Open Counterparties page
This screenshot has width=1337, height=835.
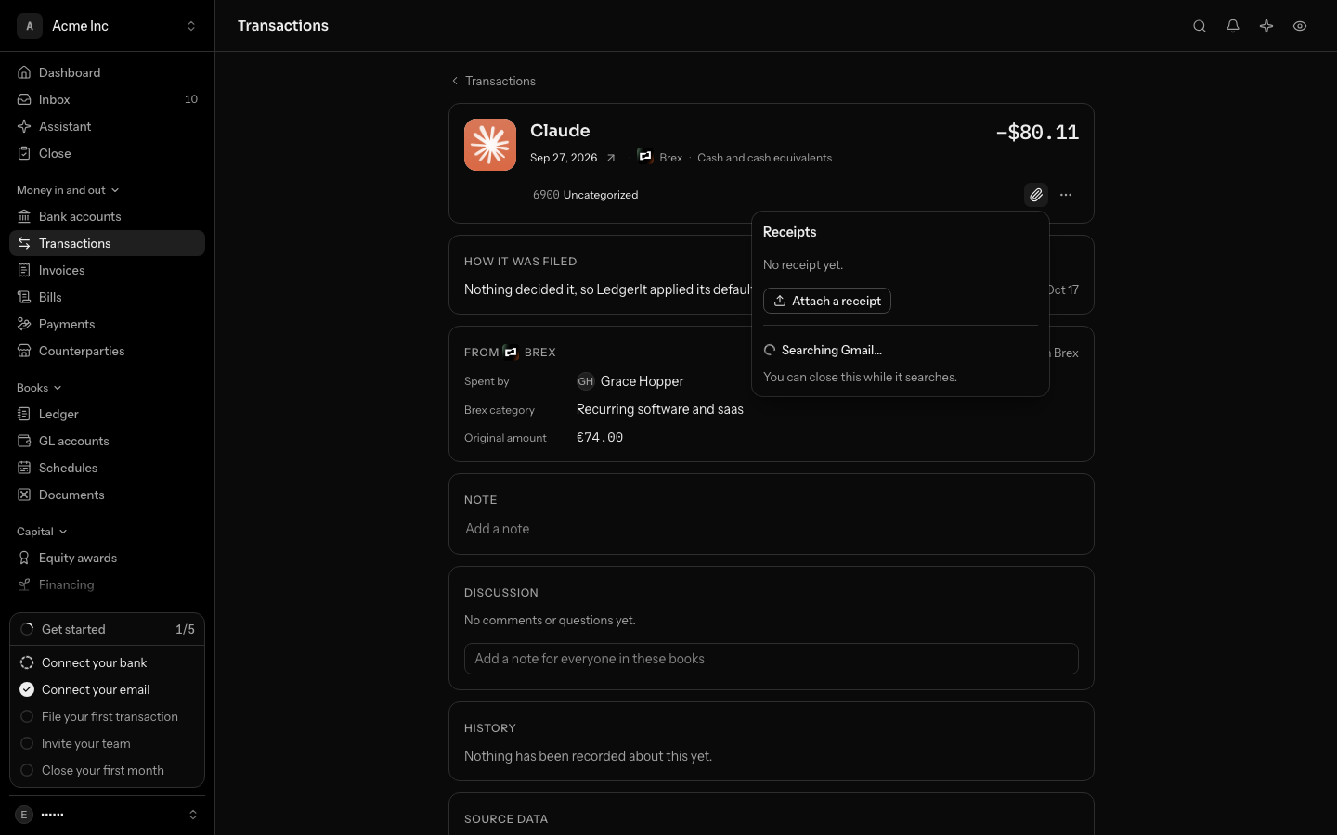tap(107, 351)
